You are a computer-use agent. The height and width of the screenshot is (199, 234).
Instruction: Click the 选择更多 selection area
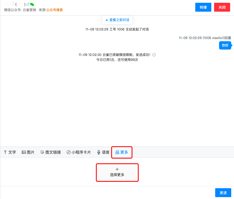(x=117, y=172)
